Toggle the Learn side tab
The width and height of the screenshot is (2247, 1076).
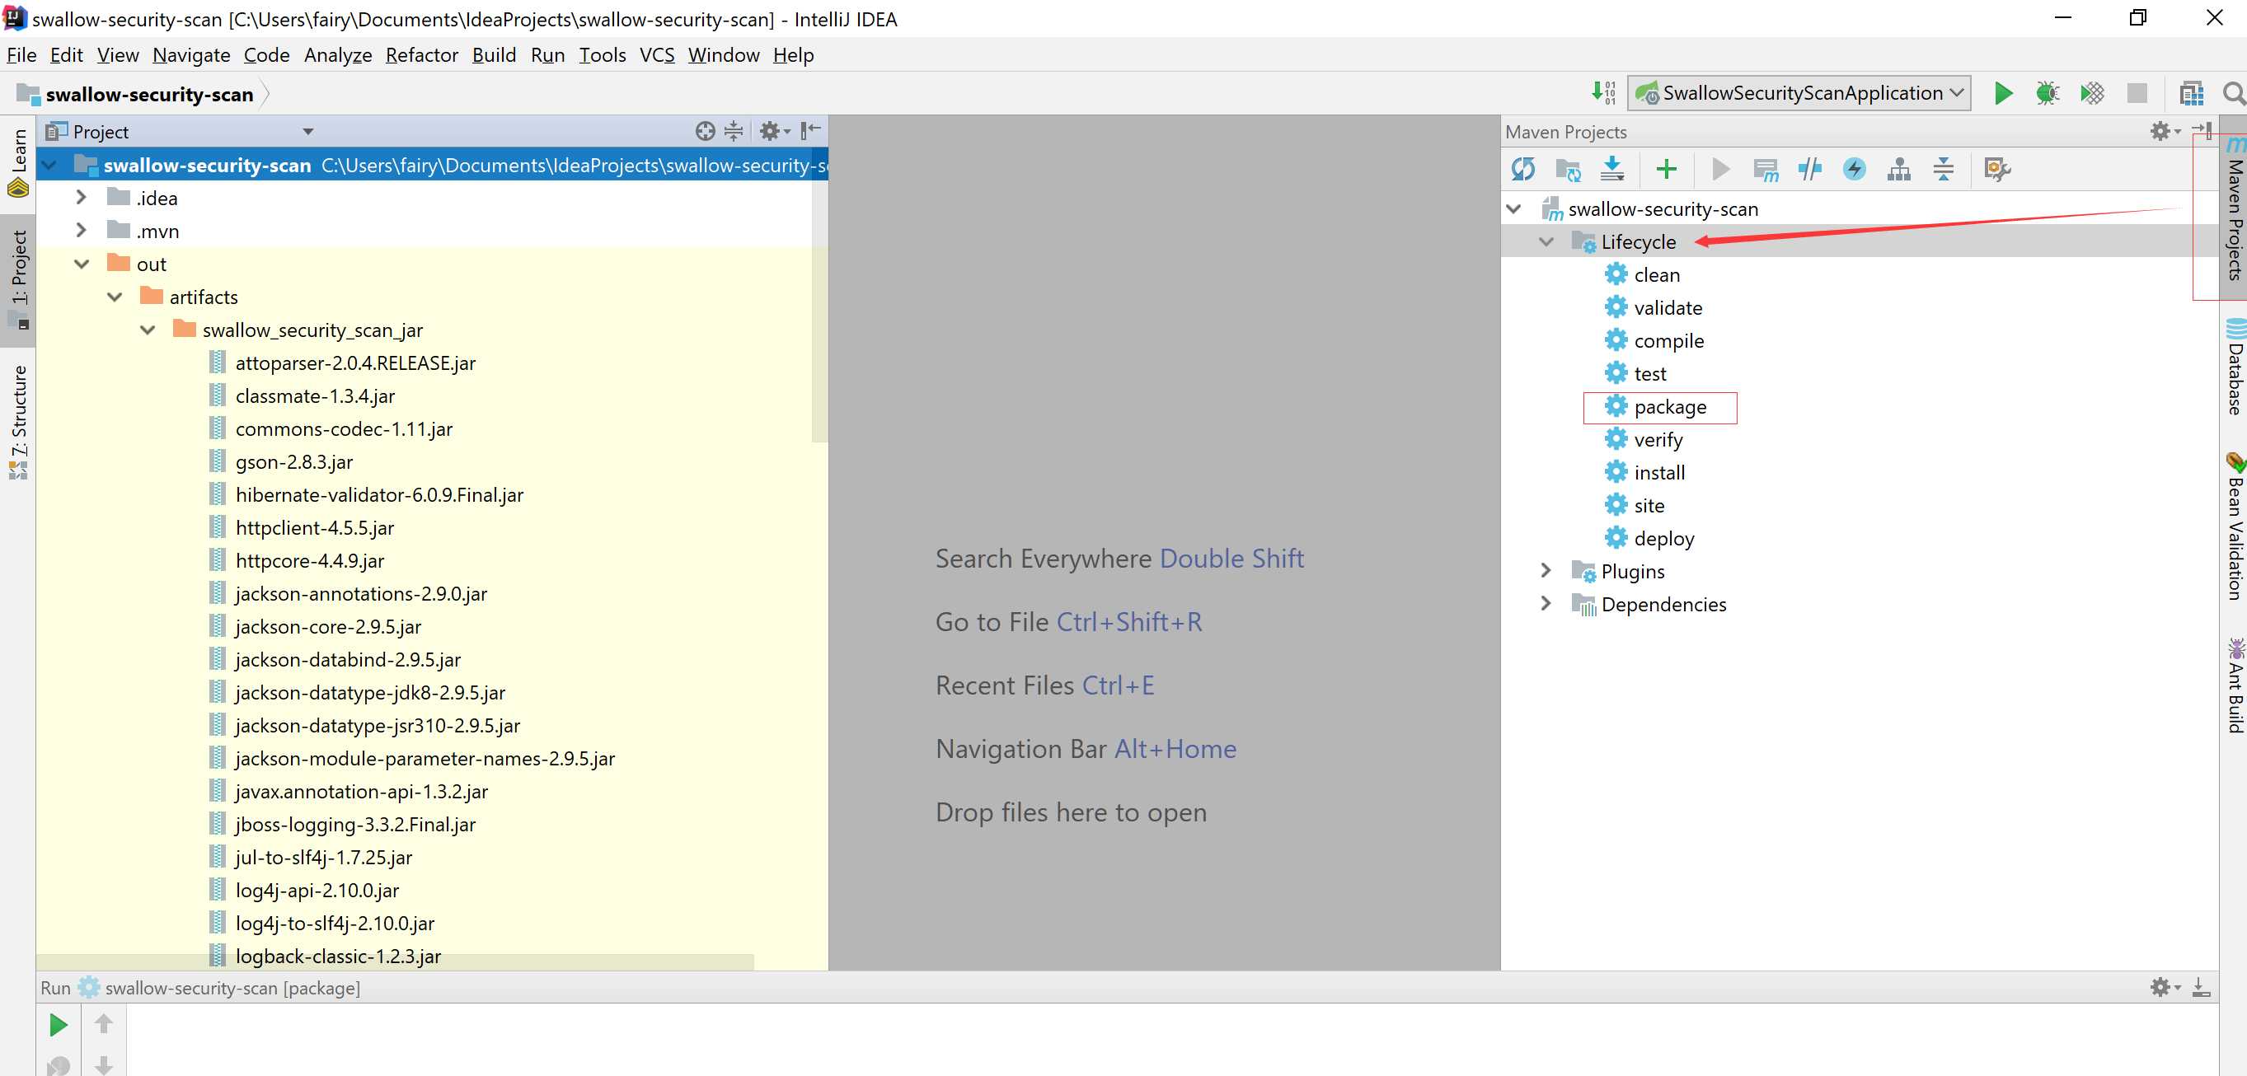[x=18, y=162]
